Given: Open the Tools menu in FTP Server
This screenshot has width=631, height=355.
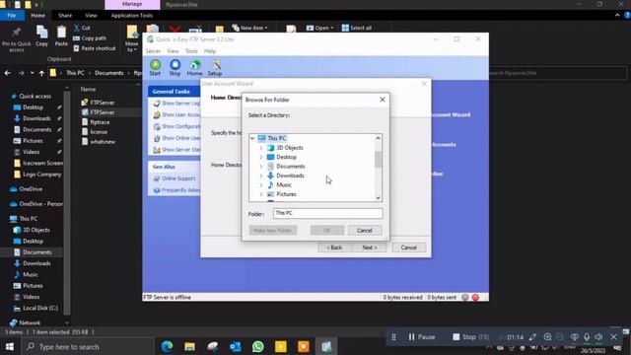Looking at the screenshot, I should (x=191, y=51).
